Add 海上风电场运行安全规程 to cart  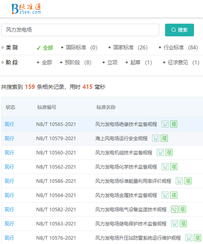coord(155,138)
